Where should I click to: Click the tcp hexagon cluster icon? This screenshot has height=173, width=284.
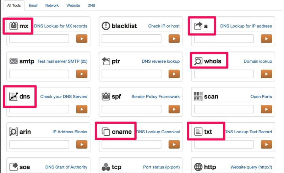106,167
